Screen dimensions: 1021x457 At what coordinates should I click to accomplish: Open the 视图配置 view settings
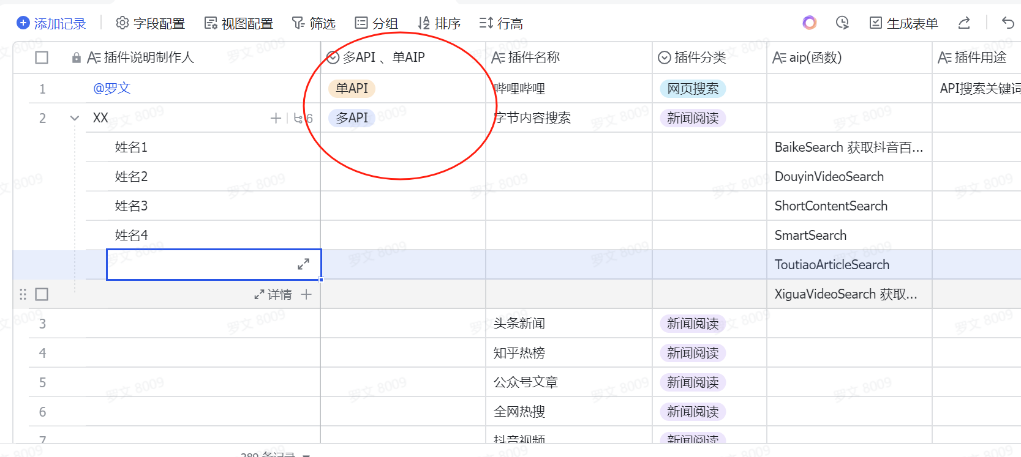[239, 23]
